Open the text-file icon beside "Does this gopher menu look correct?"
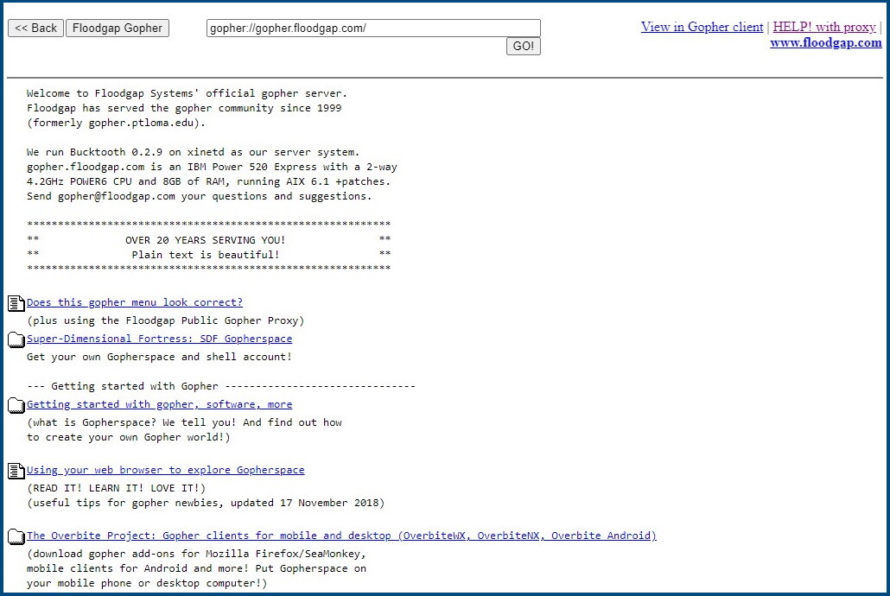 [15, 301]
